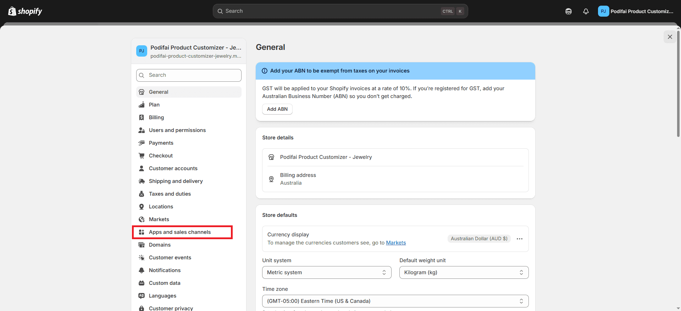Click the Billing receipt icon
Screen dimensions: 681x311
point(142,117)
